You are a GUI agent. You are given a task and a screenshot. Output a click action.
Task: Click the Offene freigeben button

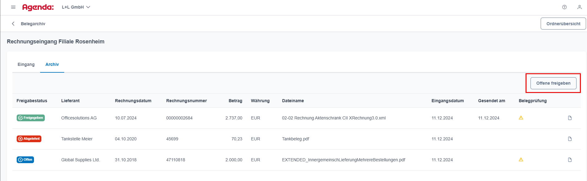(553, 83)
